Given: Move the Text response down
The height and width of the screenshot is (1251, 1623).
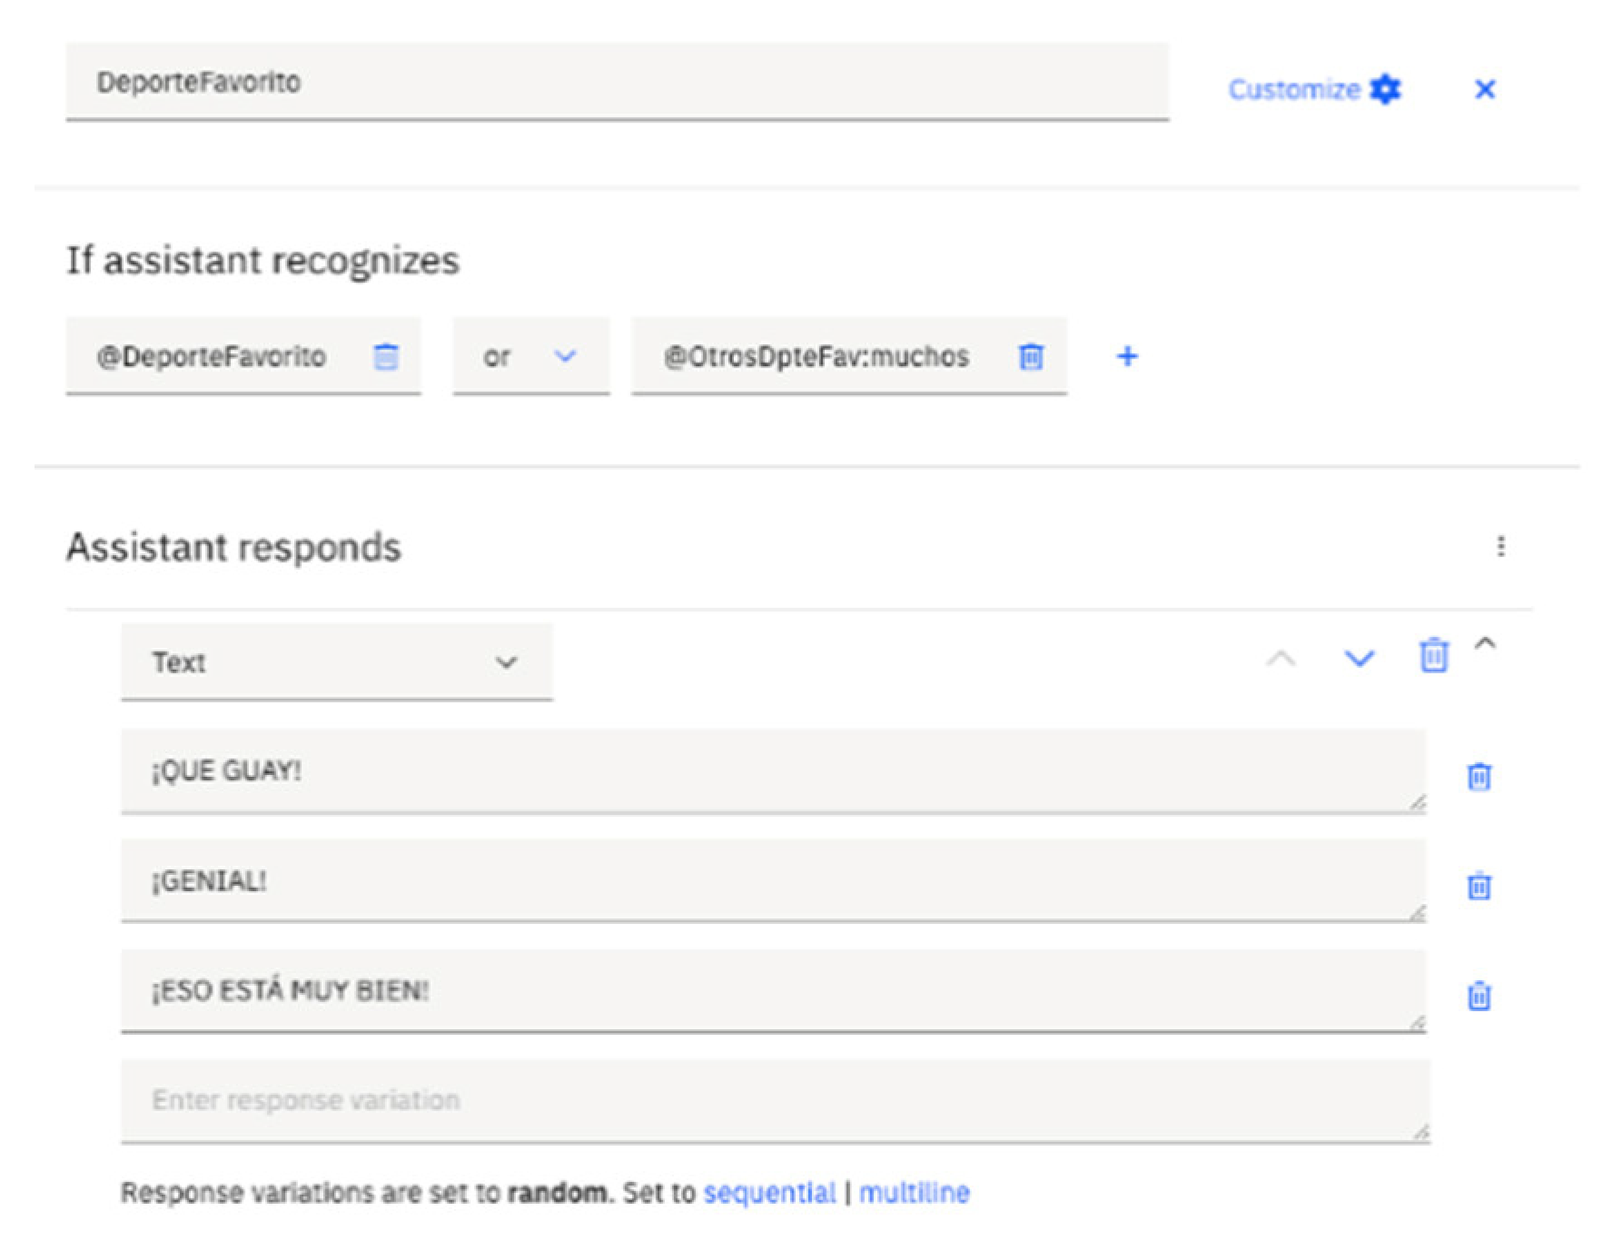Looking at the screenshot, I should [1359, 658].
